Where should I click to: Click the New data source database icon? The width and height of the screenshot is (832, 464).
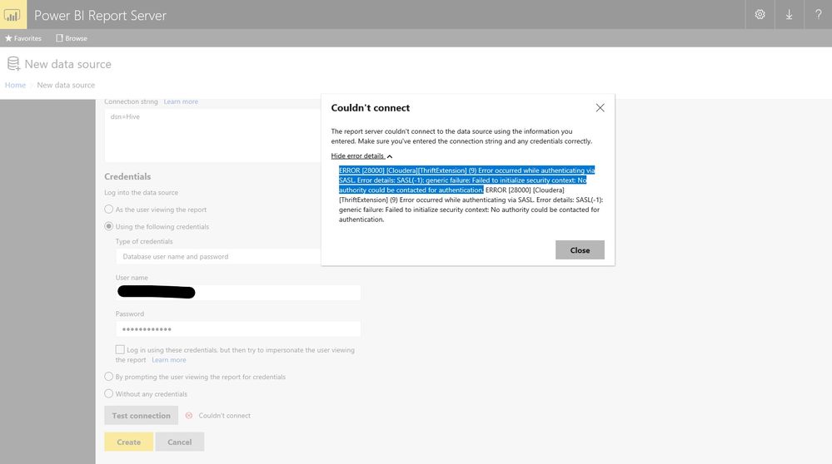[x=13, y=64]
